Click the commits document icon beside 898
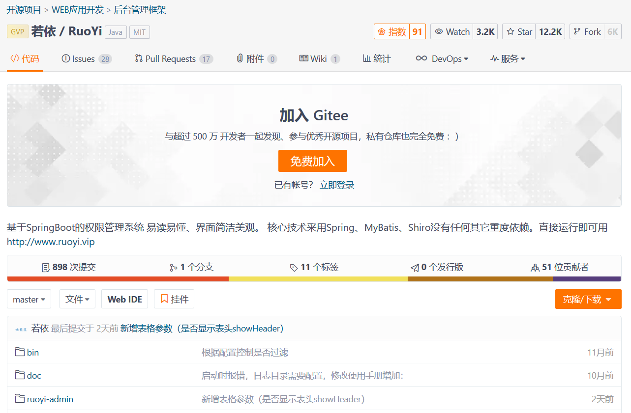Image resolution: width=631 pixels, height=413 pixels. coord(46,268)
